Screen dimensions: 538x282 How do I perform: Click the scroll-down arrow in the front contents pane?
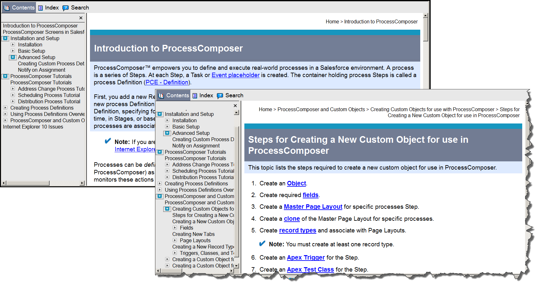pos(236,266)
